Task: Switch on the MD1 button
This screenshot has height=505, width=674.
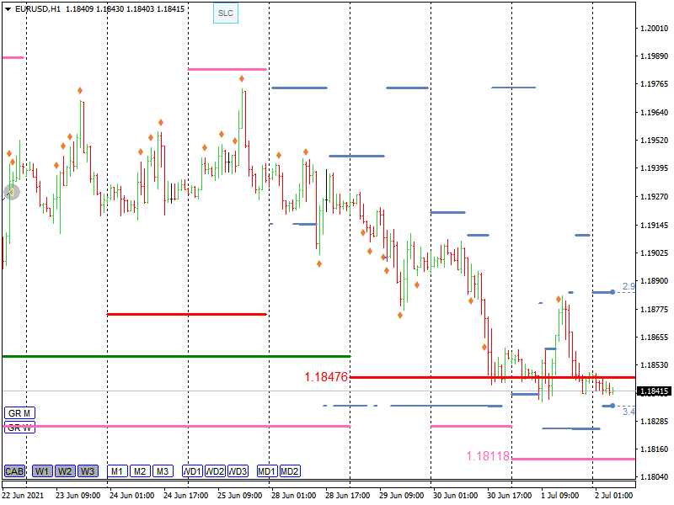Action: [x=268, y=471]
